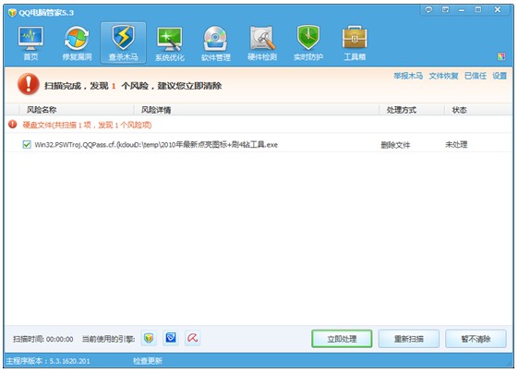
Task: Click the 检查更新 check update link
Action: click(148, 361)
